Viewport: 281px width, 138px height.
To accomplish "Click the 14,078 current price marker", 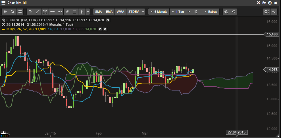I will pyautogui.click(x=271, y=69).
